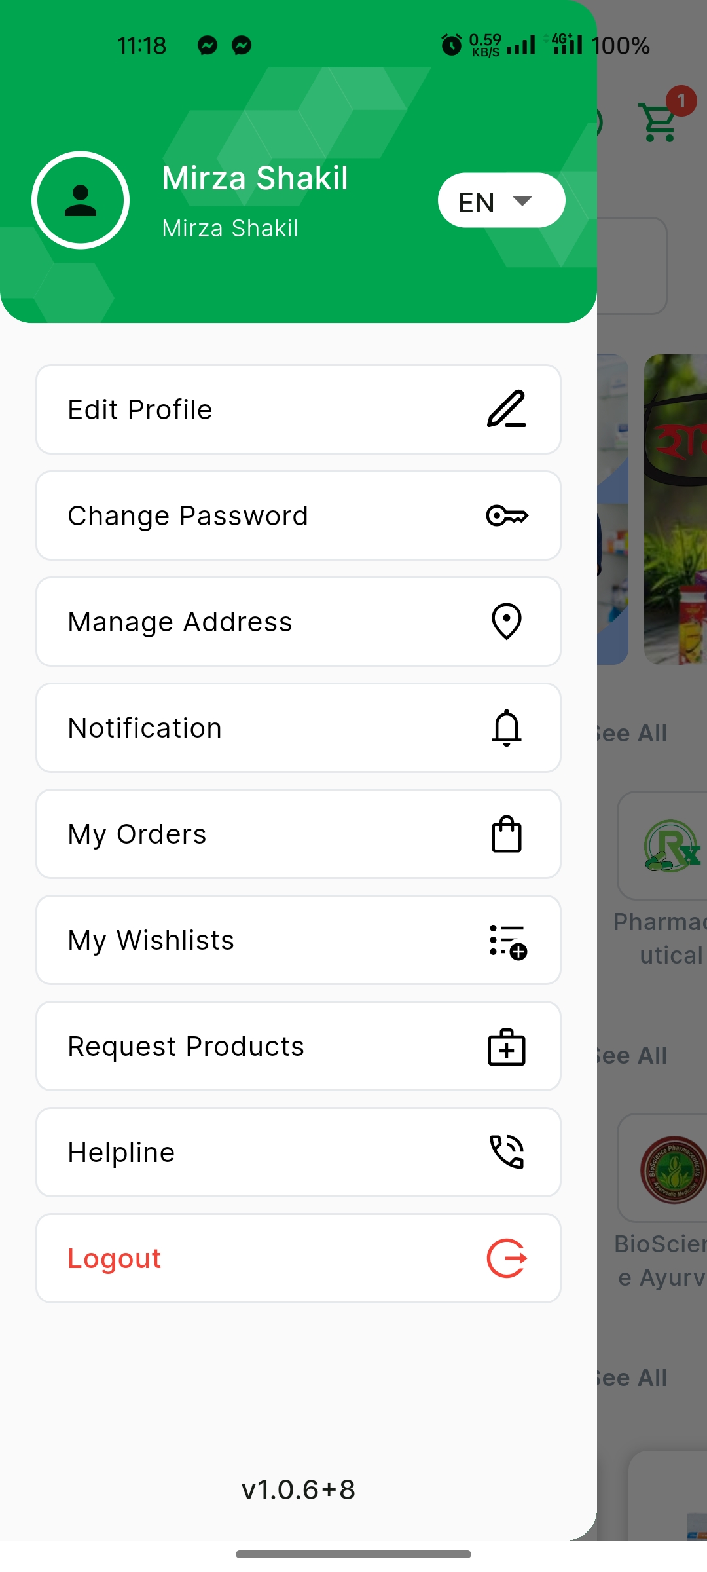
Task: Tap the profile avatar picture
Action: [81, 200]
